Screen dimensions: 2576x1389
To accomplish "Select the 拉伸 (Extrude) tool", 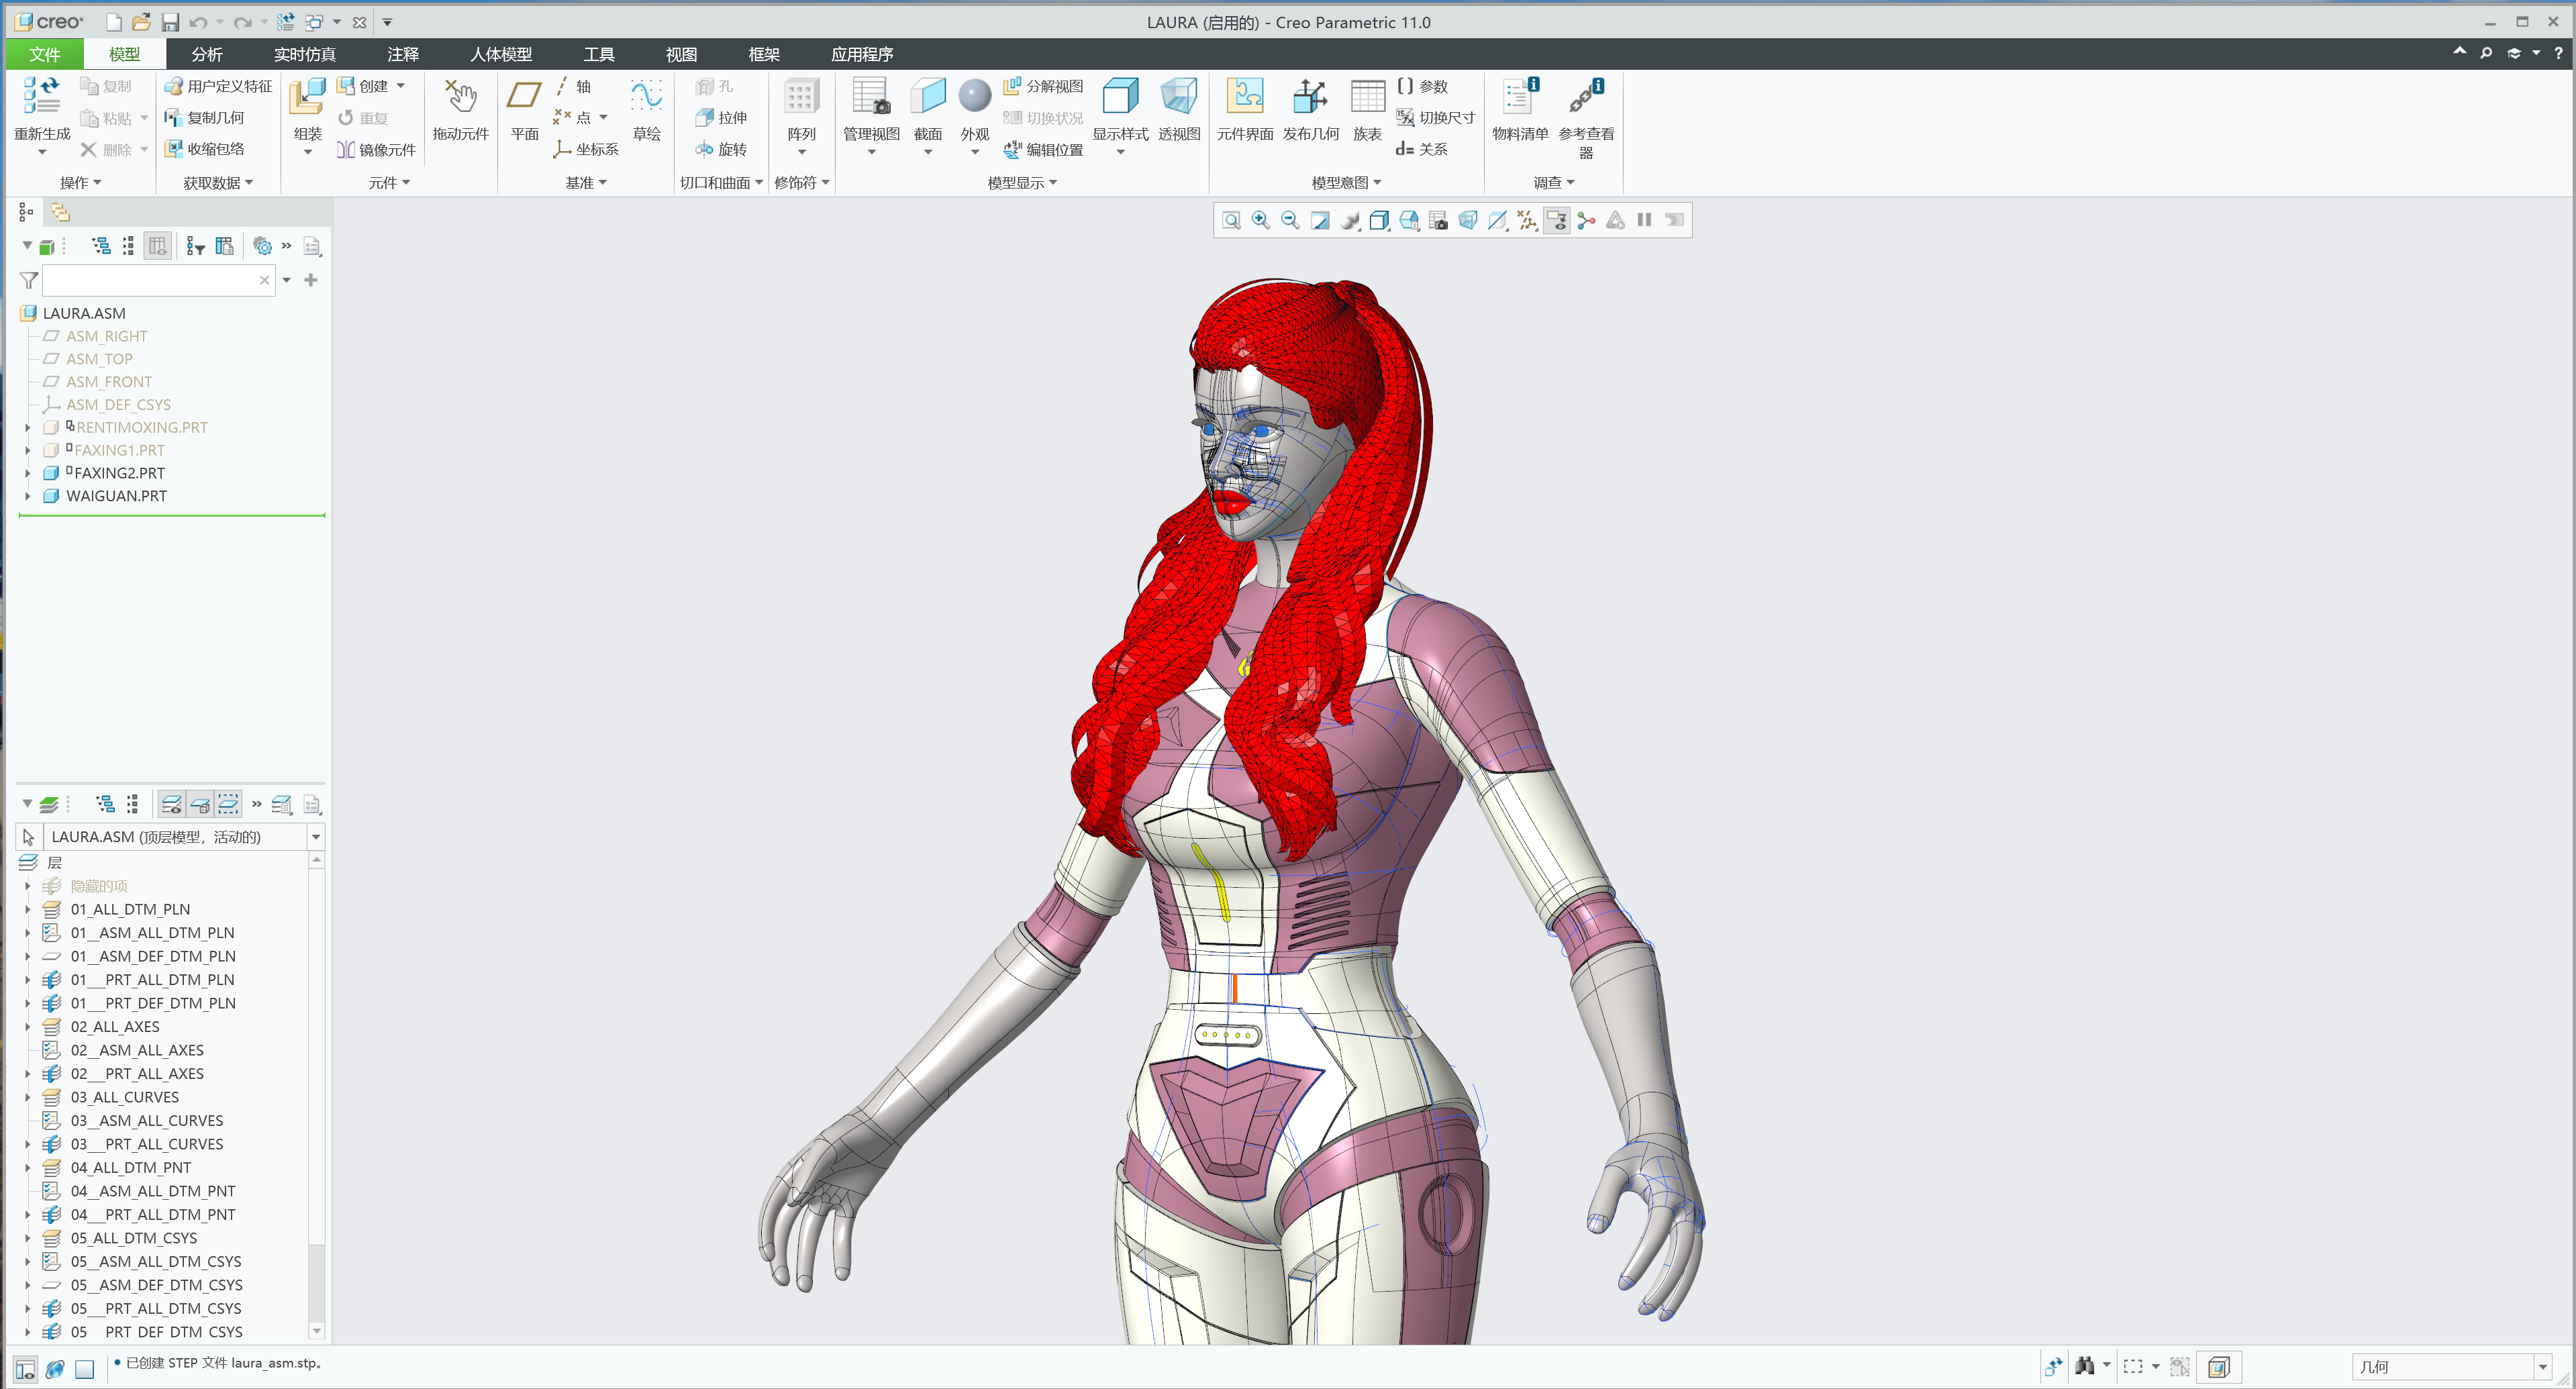I will coord(722,117).
